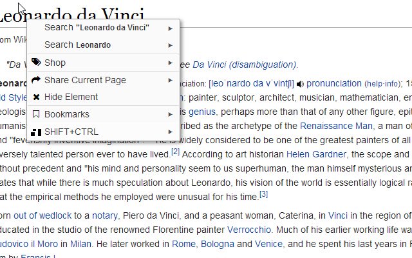Click the Shop tag icon
Screen dimensions: 412x258
tap(36, 63)
